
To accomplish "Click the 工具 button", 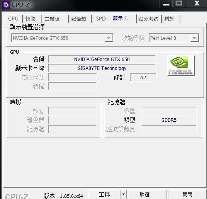I will tap(104, 194).
